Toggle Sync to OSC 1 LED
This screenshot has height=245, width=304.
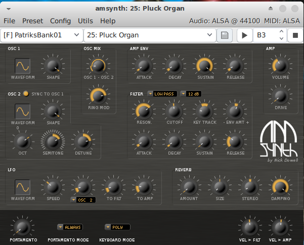pos(26,94)
